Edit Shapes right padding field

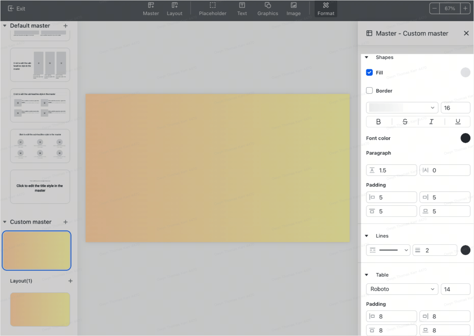[445, 197]
